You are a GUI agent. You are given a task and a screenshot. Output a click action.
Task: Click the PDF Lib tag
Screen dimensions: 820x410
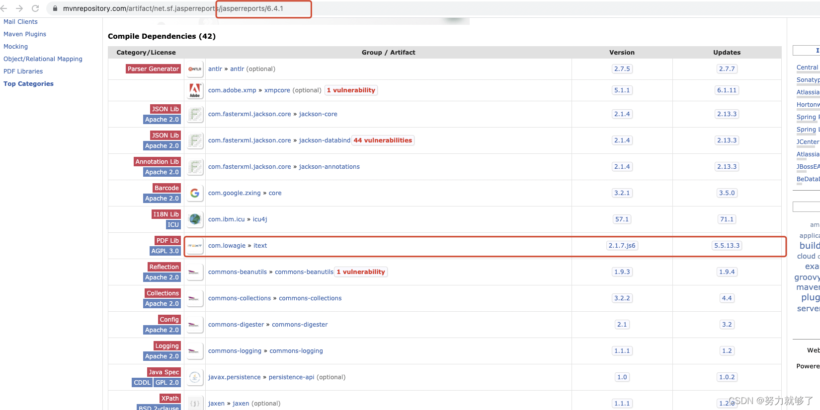pos(167,241)
